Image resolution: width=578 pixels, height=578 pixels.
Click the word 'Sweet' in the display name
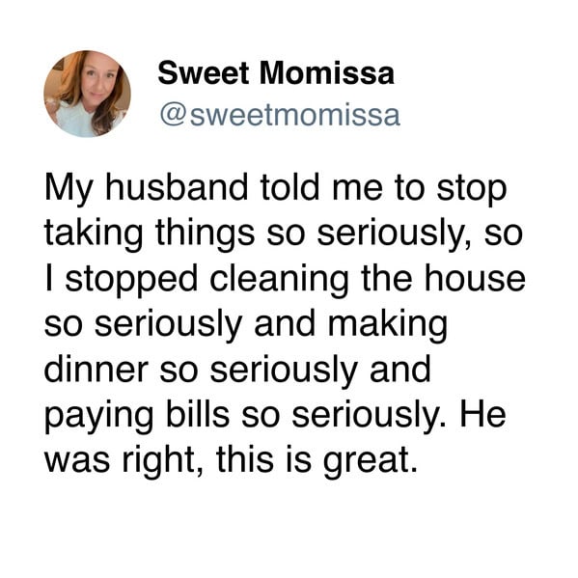(x=204, y=73)
